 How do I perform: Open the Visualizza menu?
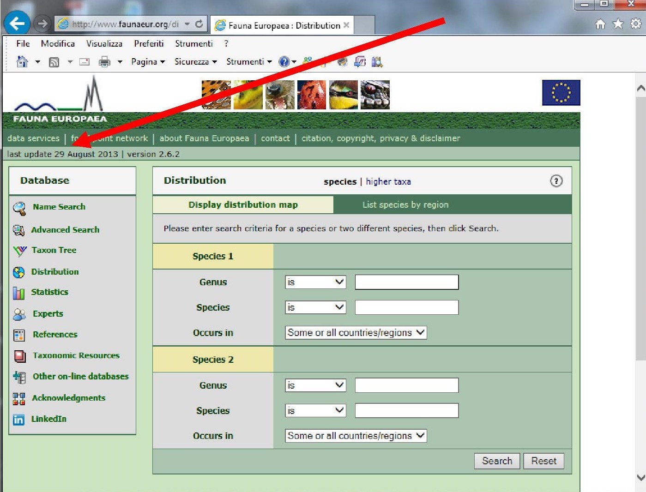[x=104, y=43]
